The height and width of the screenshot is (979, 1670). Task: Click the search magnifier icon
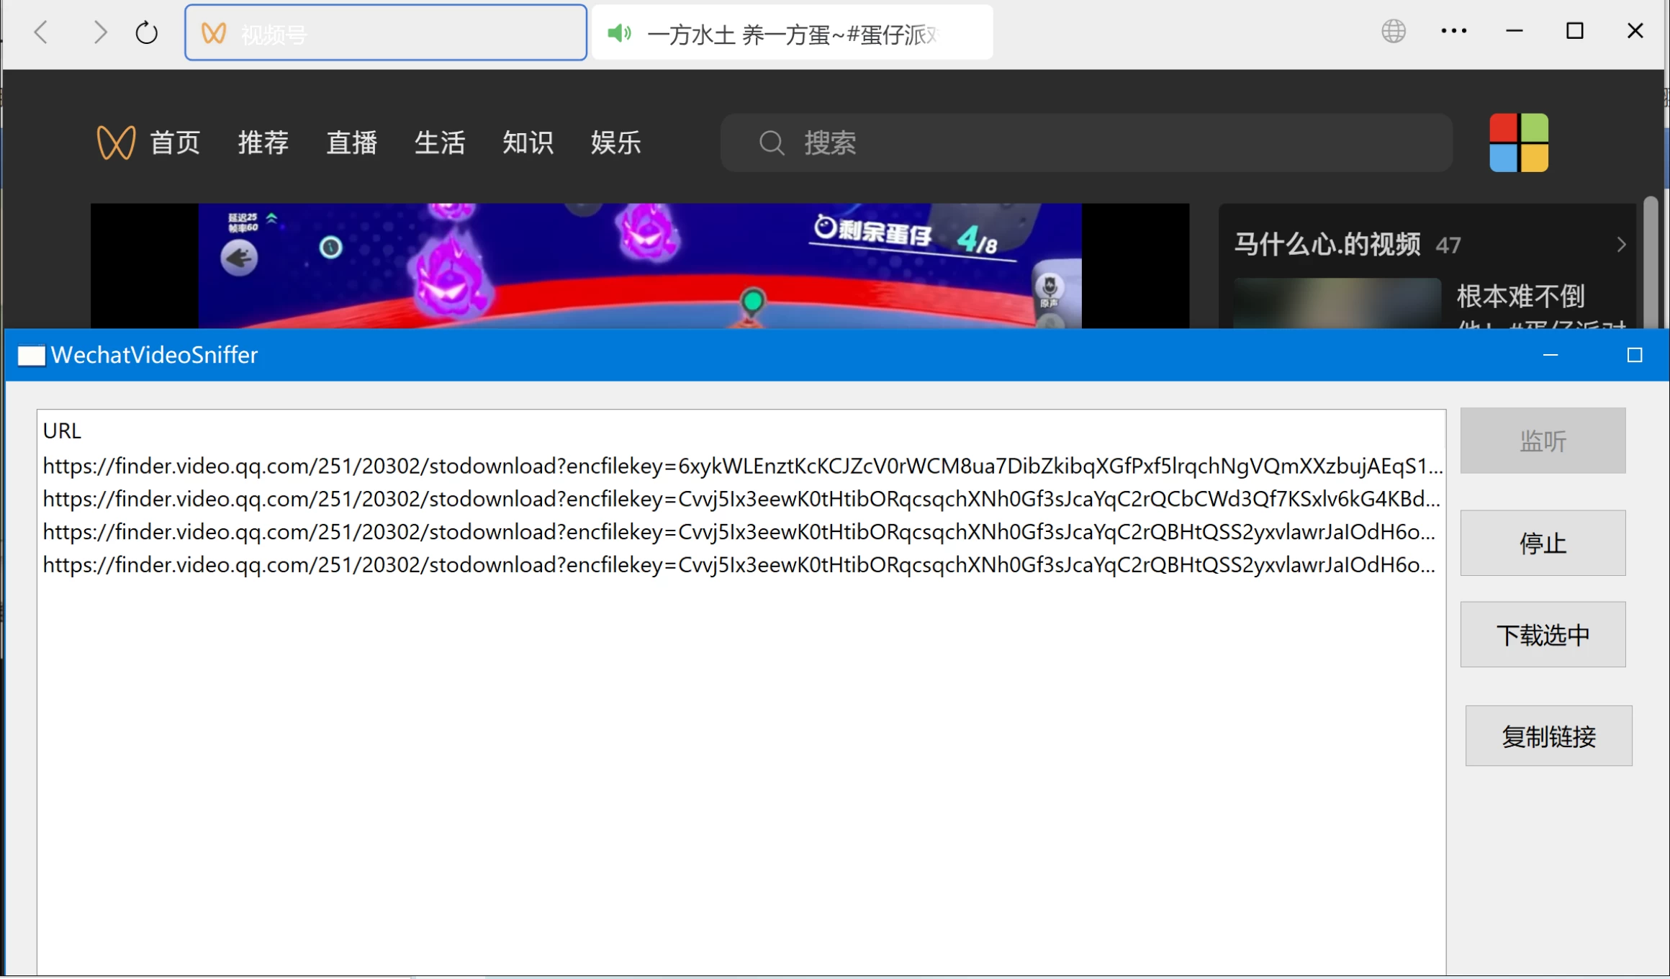pos(771,143)
